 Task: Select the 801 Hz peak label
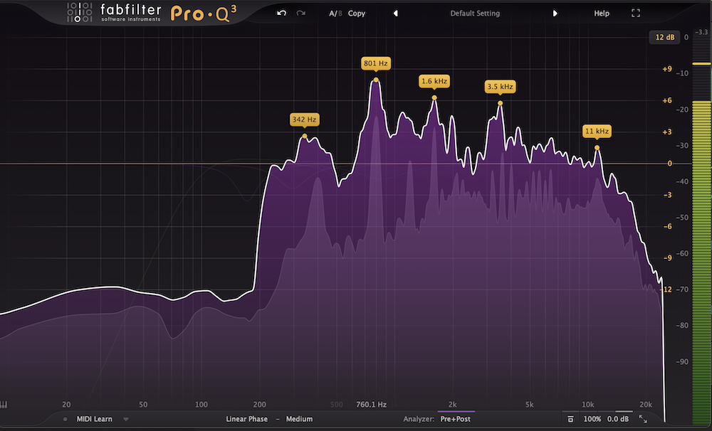375,63
